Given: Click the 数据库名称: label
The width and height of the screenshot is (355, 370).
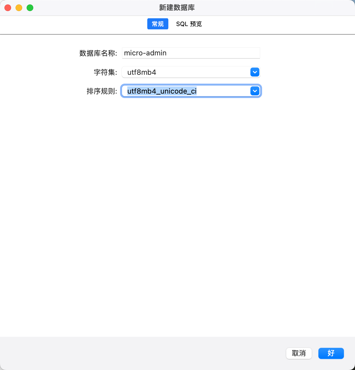Looking at the screenshot, I should coord(98,53).
